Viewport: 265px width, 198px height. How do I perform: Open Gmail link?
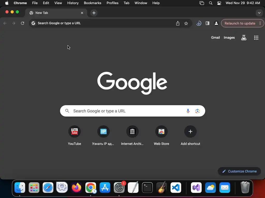click(x=215, y=38)
